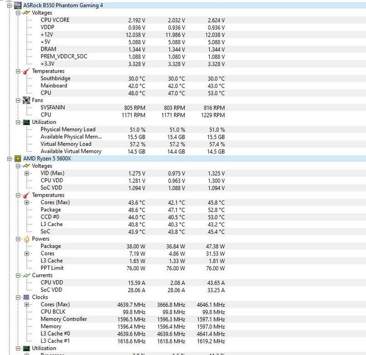This screenshot has height=355, width=366.
Task: Select the Memory Controller clock row
Action: coord(132,319)
